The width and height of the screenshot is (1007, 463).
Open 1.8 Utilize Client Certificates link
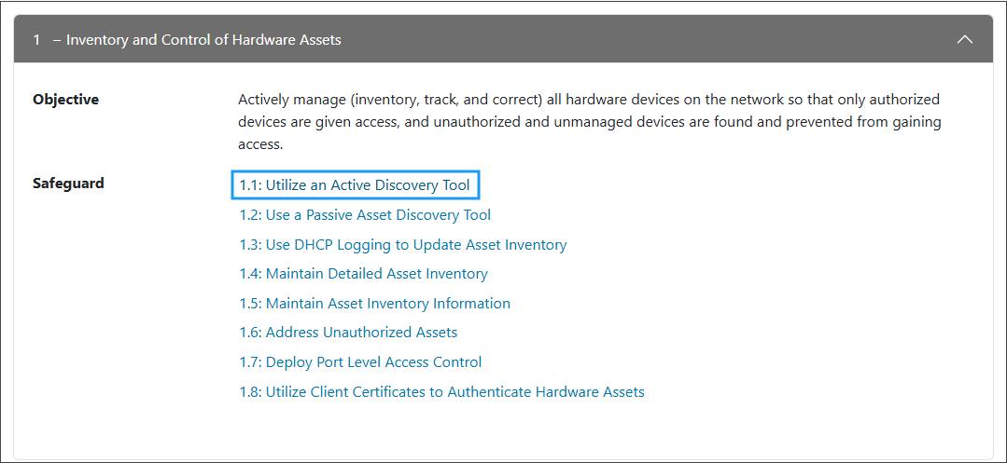click(441, 392)
